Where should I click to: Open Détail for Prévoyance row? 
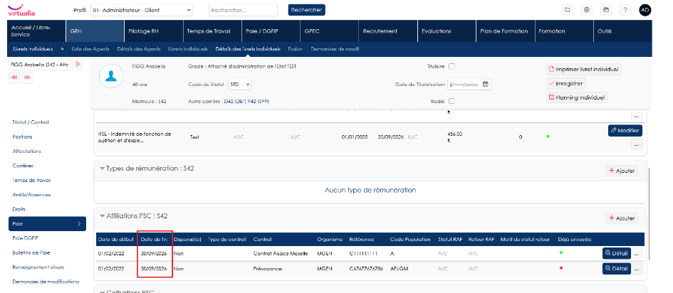[x=616, y=269]
